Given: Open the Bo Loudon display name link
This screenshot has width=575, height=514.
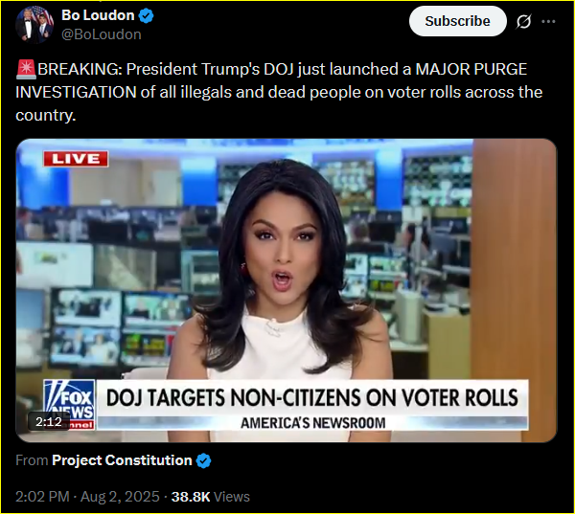Looking at the screenshot, I should tap(98, 15).
